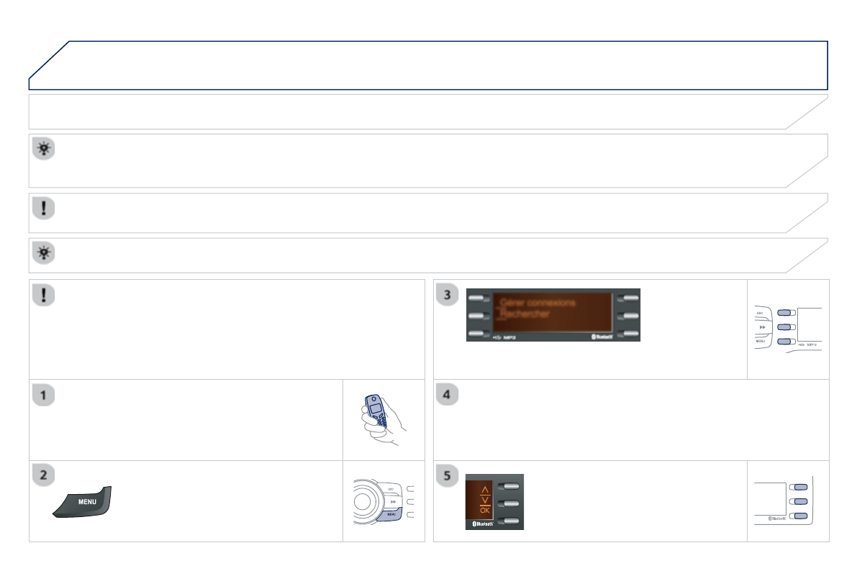Click the light bulb icon above step panels
This screenshot has height=571, width=857.
(44, 253)
